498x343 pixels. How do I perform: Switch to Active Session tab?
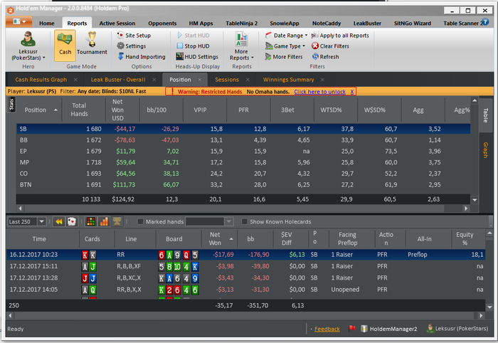click(x=117, y=23)
